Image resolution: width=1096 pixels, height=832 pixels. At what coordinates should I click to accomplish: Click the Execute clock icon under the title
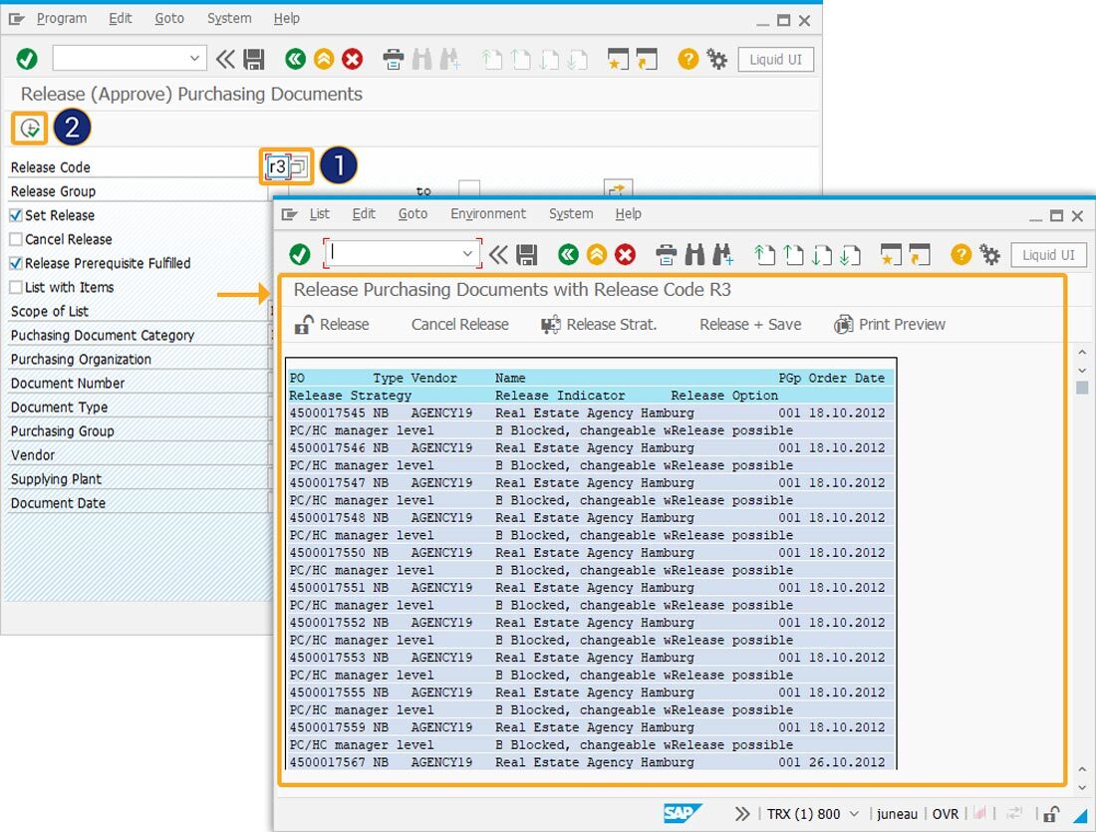click(29, 128)
